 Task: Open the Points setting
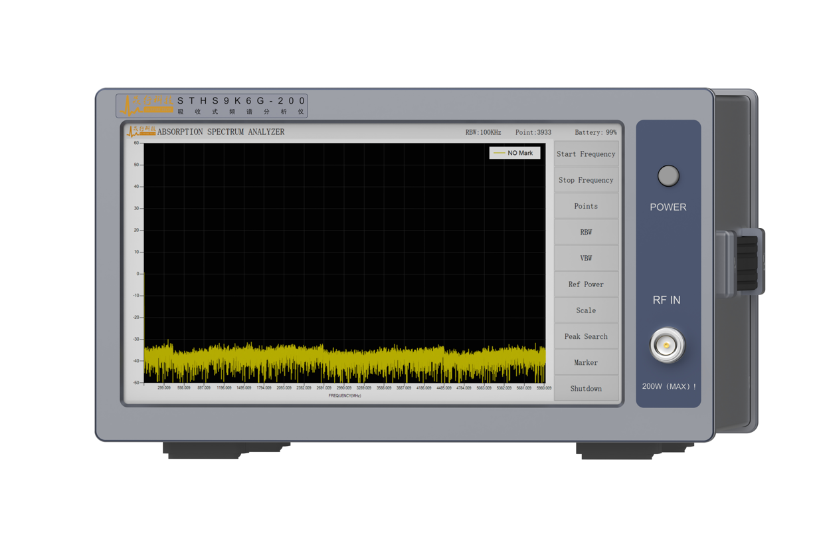click(x=586, y=206)
